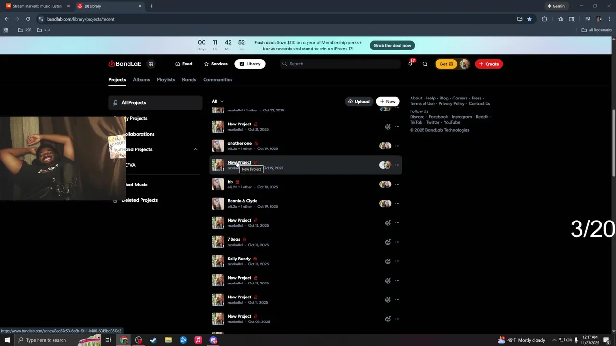Click the red Create button
This screenshot has width=616, height=346.
pos(489,64)
